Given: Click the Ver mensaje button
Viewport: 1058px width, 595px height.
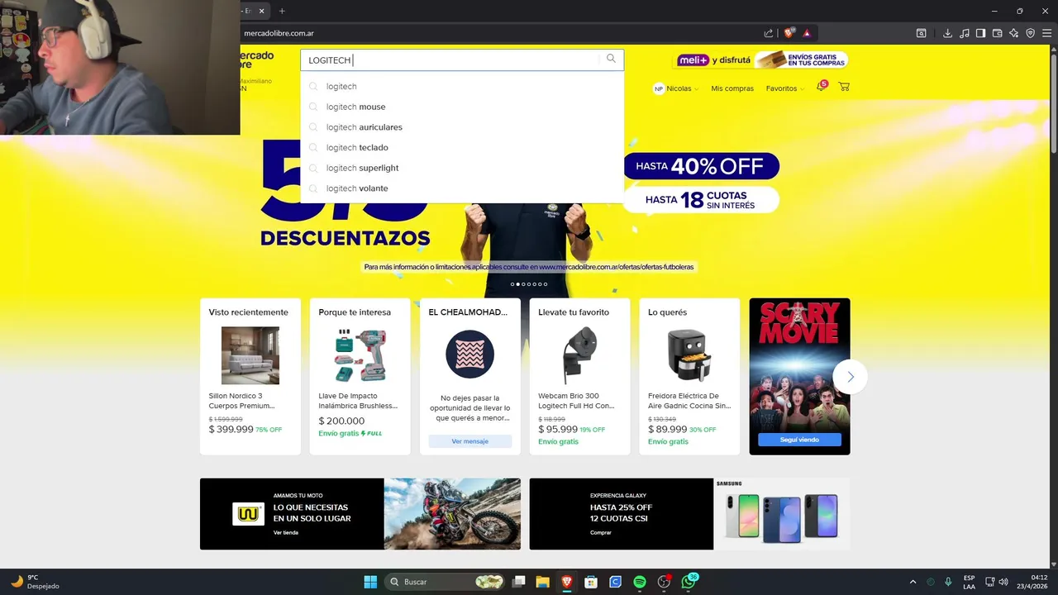Looking at the screenshot, I should (469, 441).
